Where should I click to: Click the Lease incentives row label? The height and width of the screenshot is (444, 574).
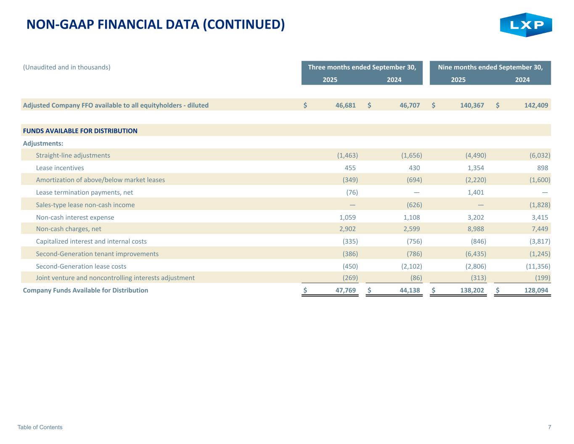[60, 168]
